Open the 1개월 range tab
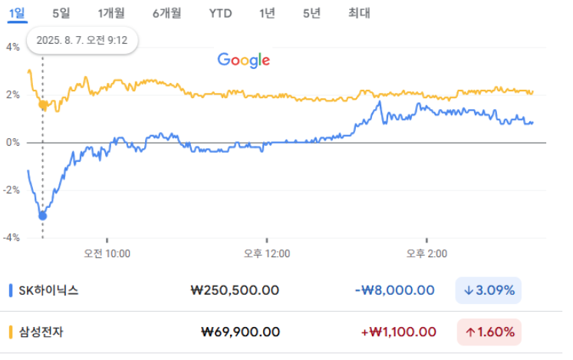This screenshot has width=573, height=360. tap(111, 14)
